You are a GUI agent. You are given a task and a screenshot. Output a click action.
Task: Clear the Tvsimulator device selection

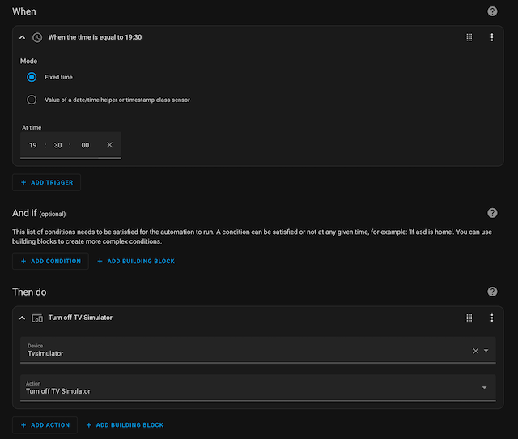click(x=475, y=351)
